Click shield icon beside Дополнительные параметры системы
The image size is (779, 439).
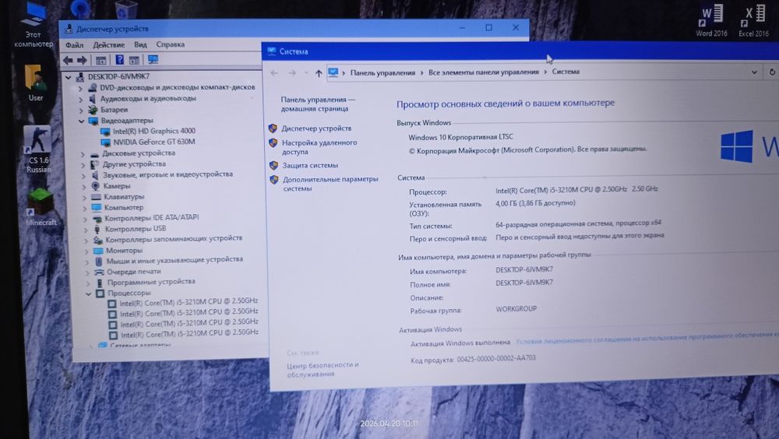(274, 180)
